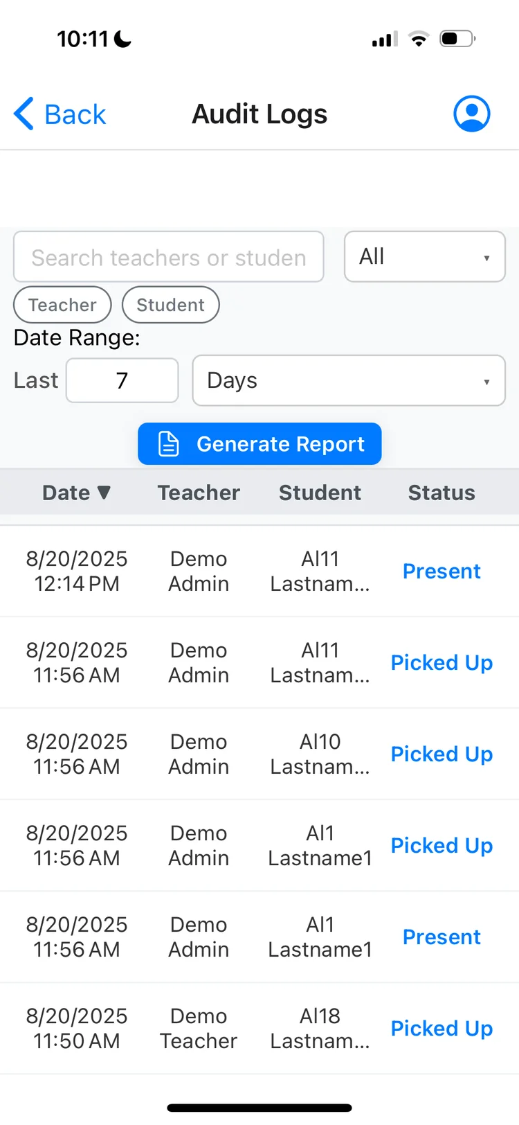
Task: Click the Last days number field
Action: click(122, 380)
